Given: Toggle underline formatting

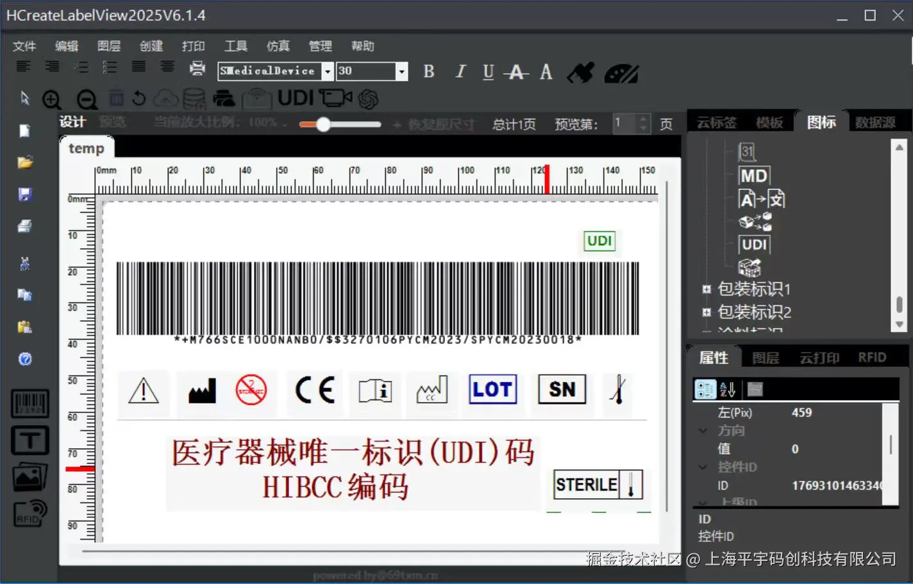Looking at the screenshot, I should click(x=489, y=72).
